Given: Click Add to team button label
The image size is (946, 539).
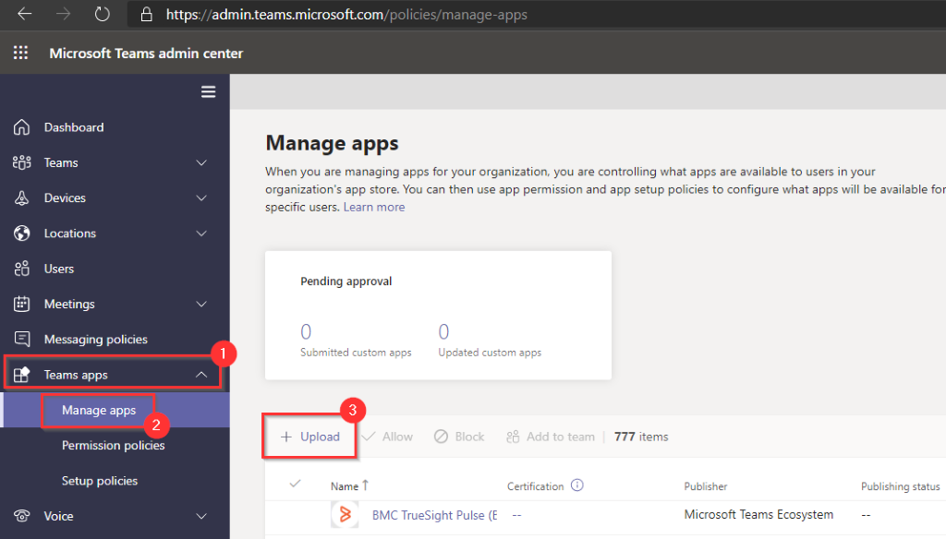Looking at the screenshot, I should tap(561, 437).
